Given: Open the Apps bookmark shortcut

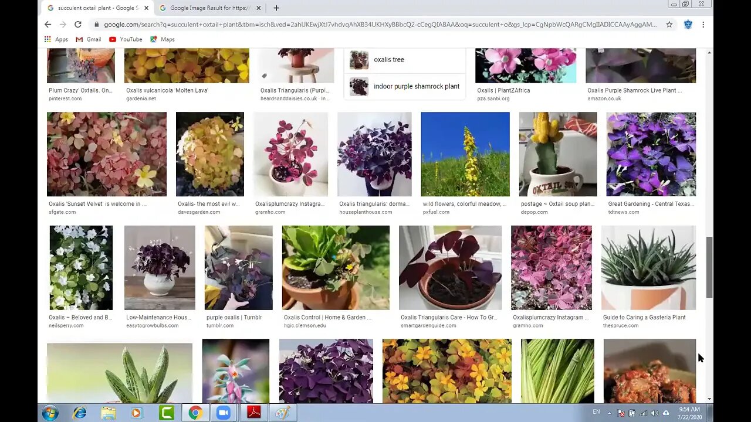Looking at the screenshot, I should point(56,39).
